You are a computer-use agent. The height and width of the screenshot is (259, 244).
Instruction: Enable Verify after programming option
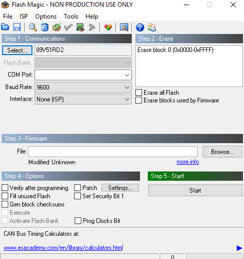(x=5, y=188)
